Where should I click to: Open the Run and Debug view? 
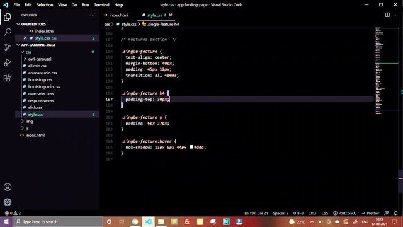[8, 62]
